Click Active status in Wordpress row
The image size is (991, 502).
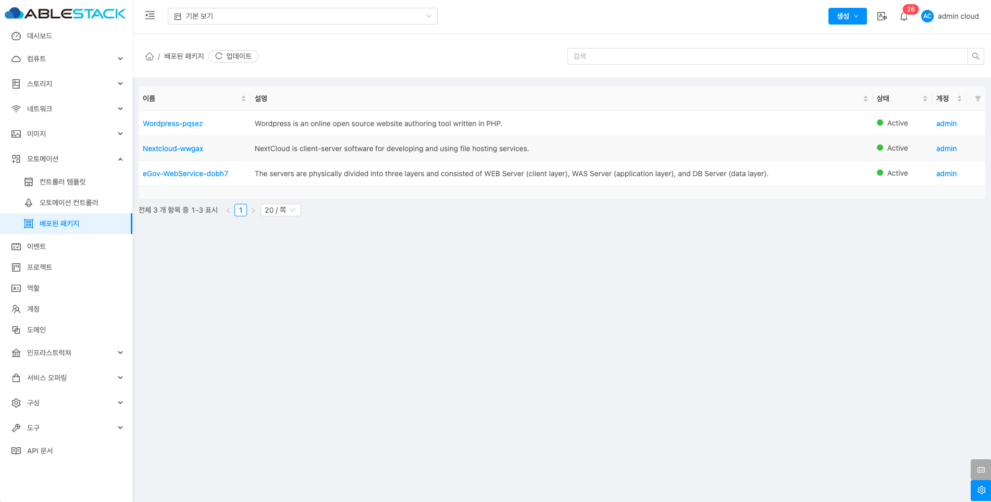(893, 123)
